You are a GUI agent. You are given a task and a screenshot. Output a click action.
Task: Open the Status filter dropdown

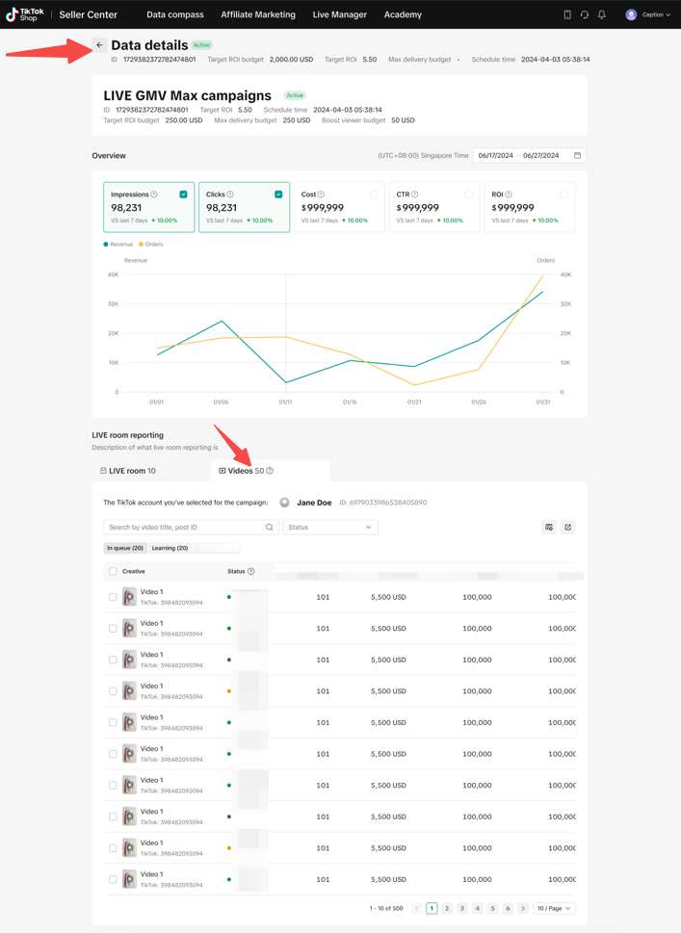[329, 528]
